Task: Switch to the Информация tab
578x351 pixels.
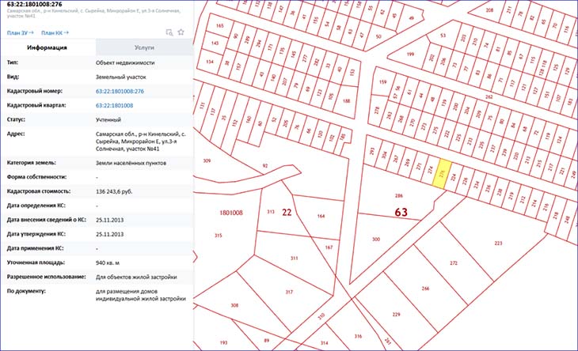Action: (x=48, y=47)
